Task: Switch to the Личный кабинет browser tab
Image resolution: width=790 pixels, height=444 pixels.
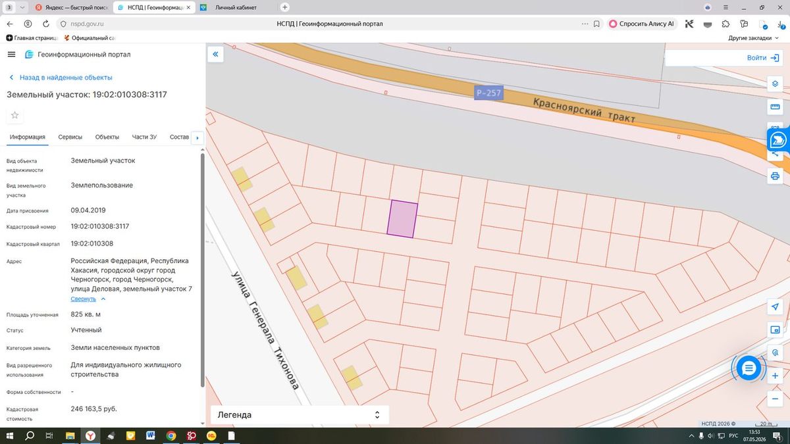Action: [x=235, y=7]
